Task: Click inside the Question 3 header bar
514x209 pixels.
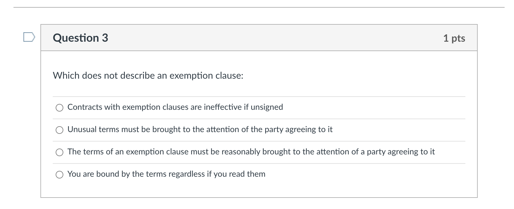Action: click(x=264, y=38)
